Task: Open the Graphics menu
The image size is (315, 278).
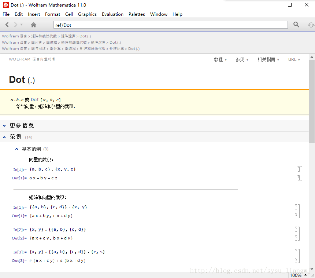Action: pos(87,14)
